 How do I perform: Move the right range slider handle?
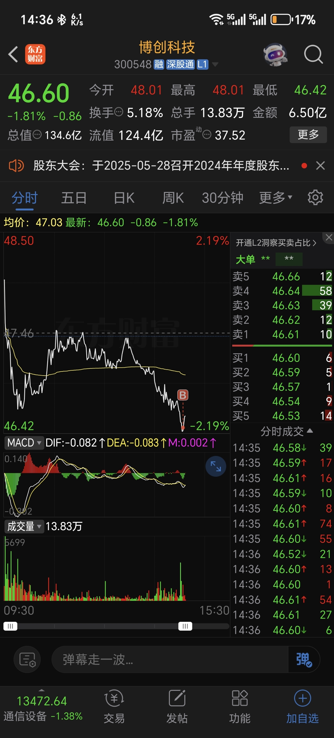click(185, 626)
